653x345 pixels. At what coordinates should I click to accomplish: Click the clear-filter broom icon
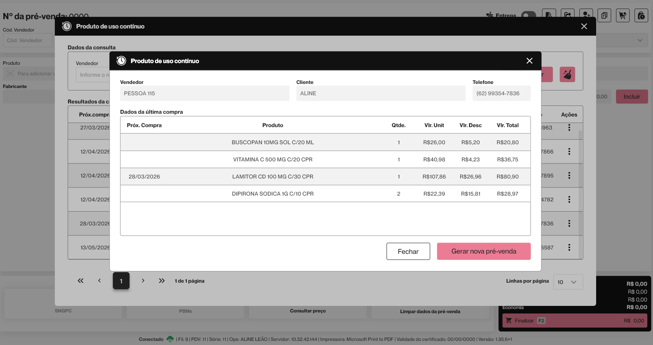pos(567,74)
